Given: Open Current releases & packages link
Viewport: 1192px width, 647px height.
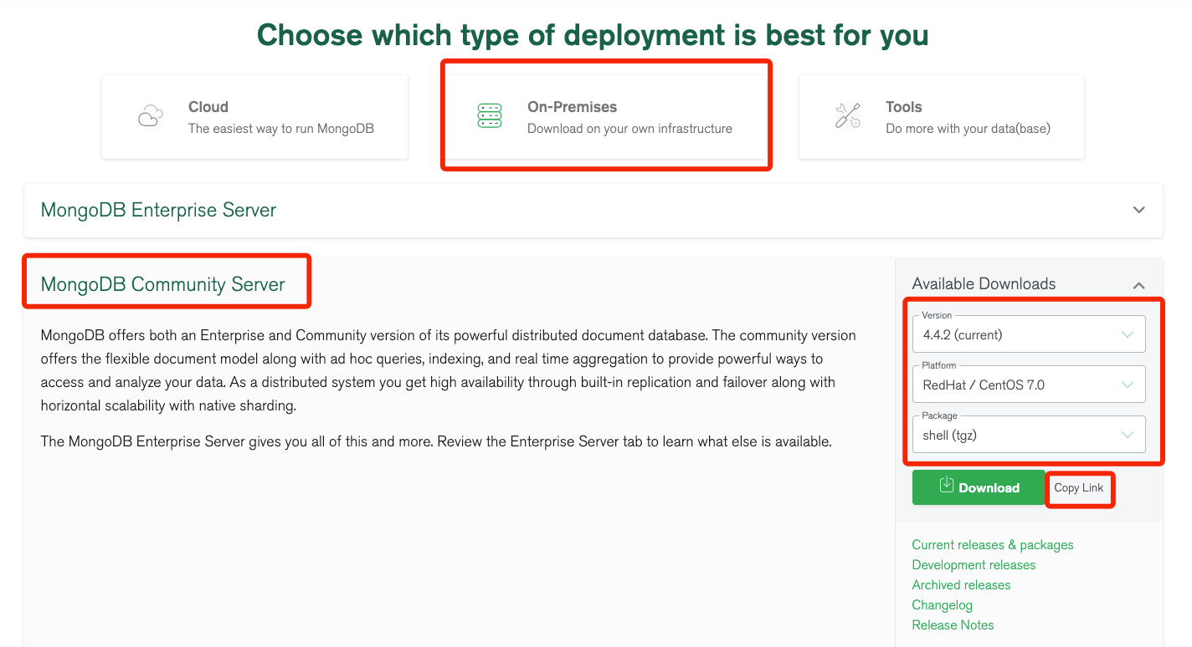Looking at the screenshot, I should (993, 545).
